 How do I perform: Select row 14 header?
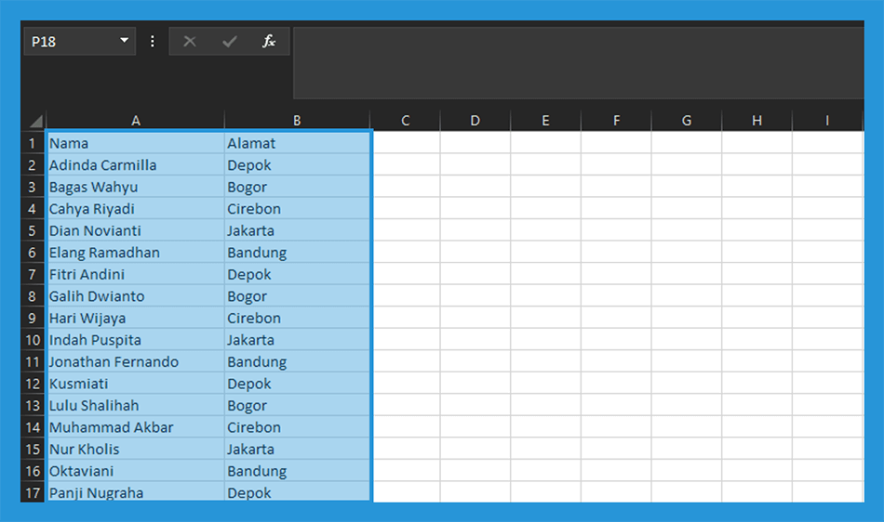click(33, 427)
